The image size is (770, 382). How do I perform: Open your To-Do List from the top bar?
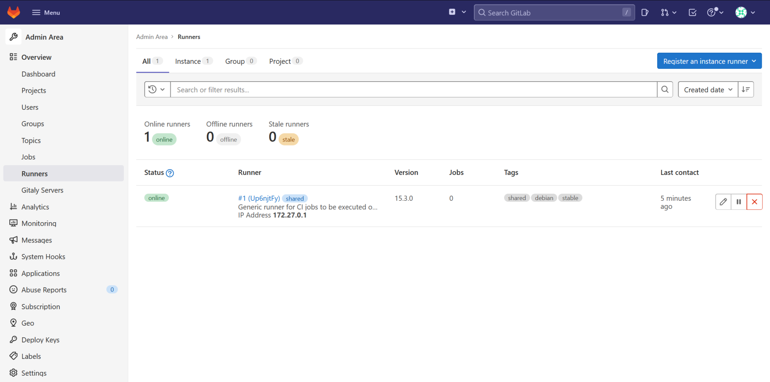692,12
